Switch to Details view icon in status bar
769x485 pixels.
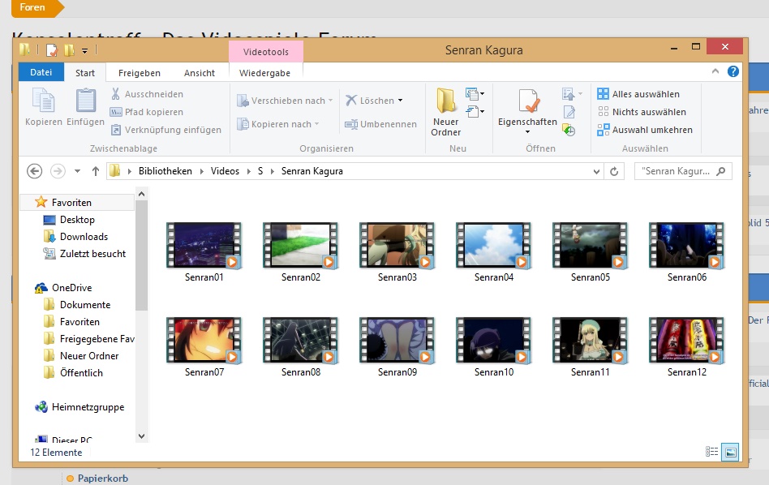click(711, 452)
